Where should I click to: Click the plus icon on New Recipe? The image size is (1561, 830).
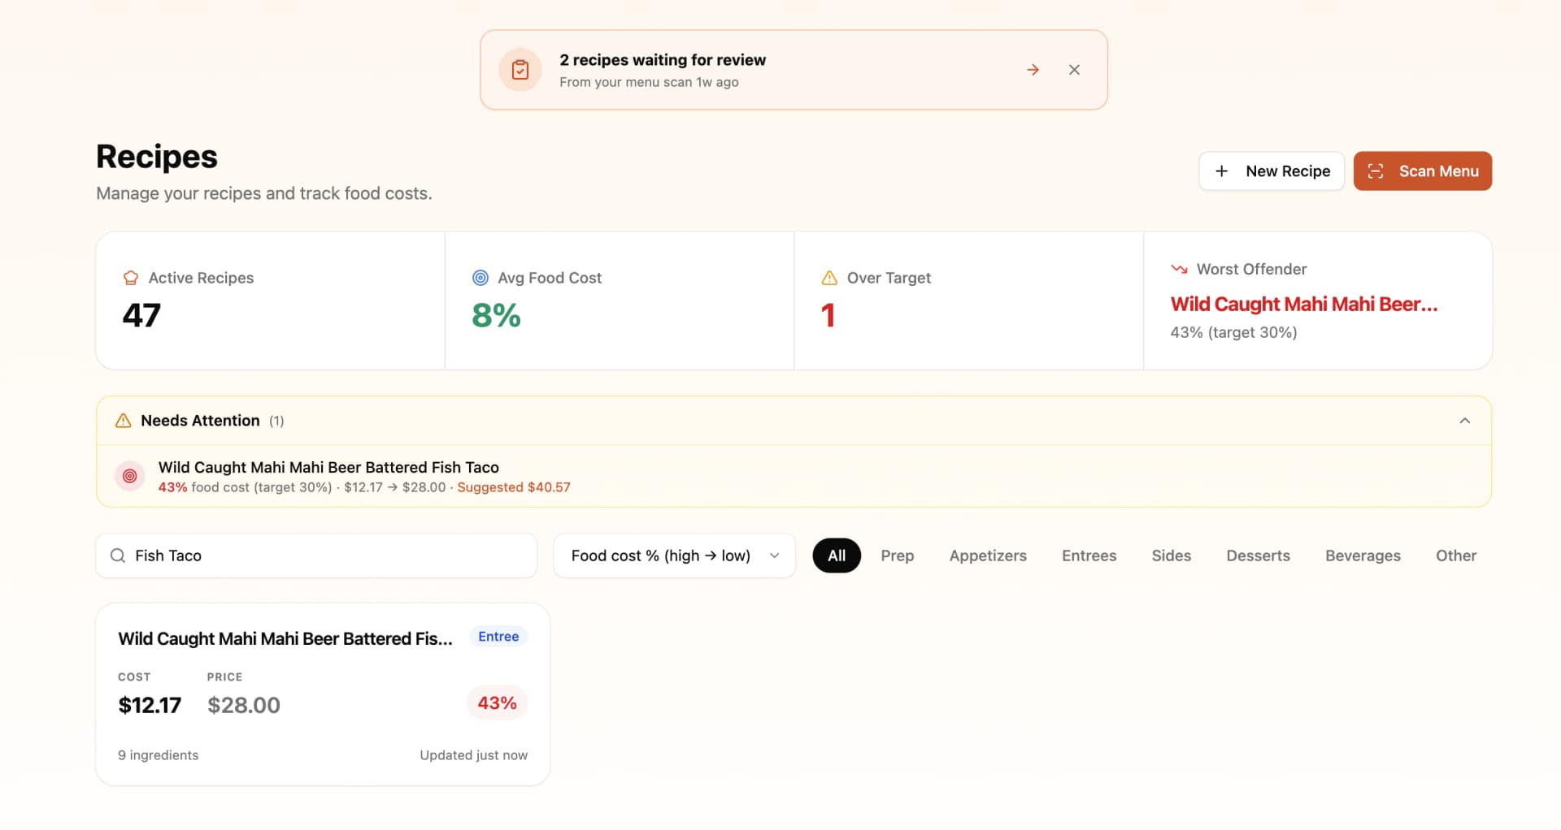pyautogui.click(x=1221, y=171)
